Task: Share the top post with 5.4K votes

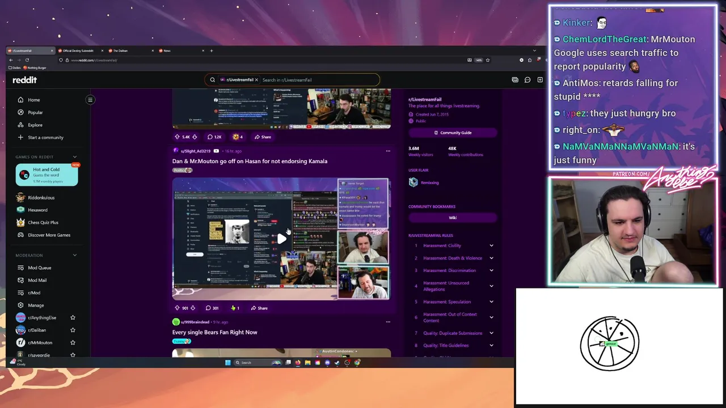Action: pyautogui.click(x=263, y=137)
